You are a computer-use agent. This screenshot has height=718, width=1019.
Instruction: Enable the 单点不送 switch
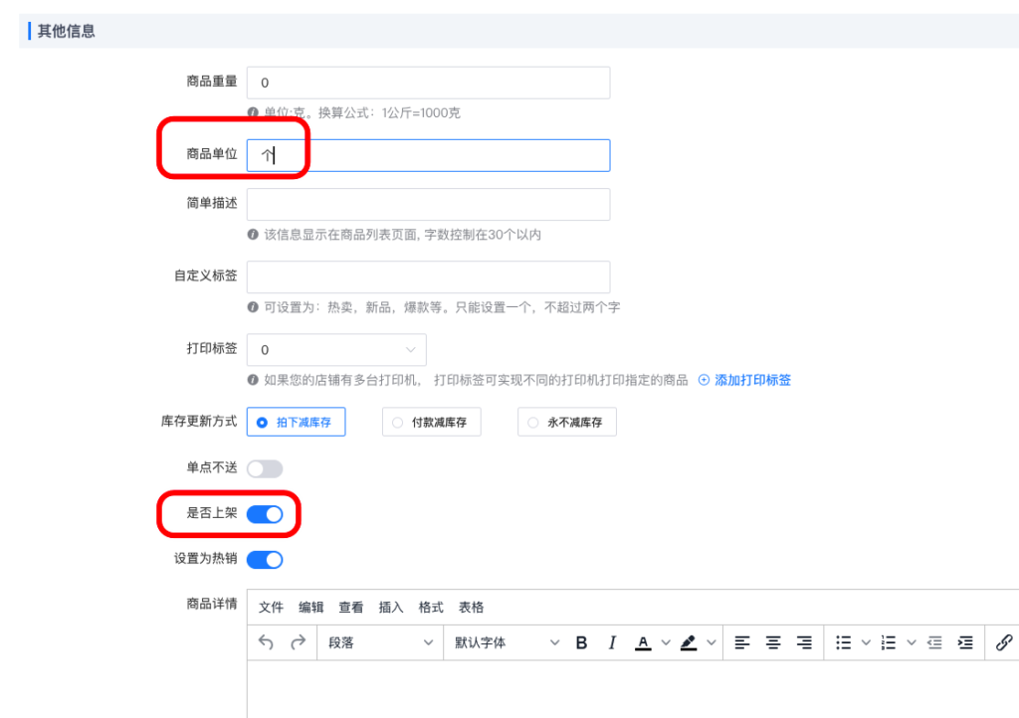click(x=263, y=467)
